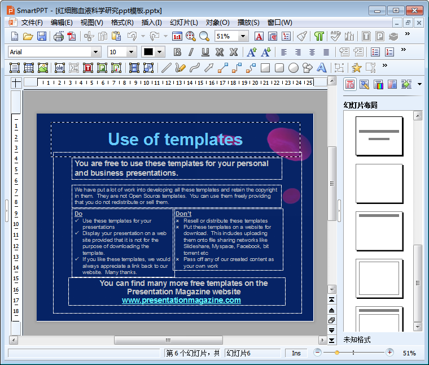Select the freehand scribble pencil tool
Viewport: 429px width, 365px height.
click(x=180, y=68)
